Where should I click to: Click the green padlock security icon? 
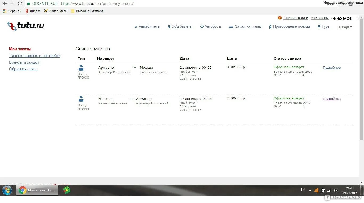tap(29, 3)
